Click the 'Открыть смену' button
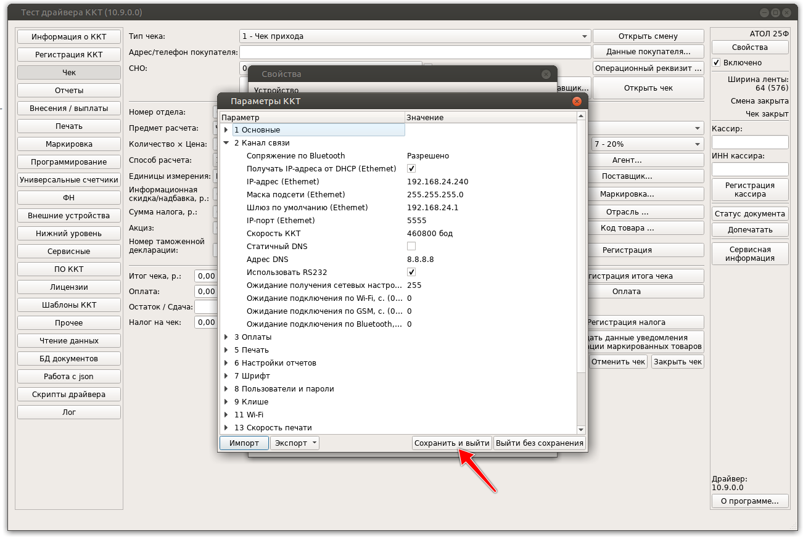The image size is (803, 537). point(648,36)
